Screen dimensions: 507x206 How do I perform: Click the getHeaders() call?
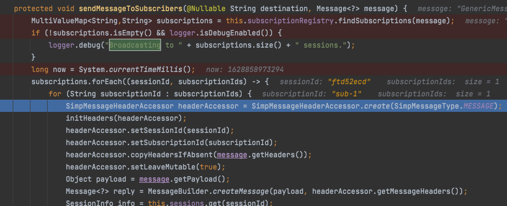pos(278,155)
